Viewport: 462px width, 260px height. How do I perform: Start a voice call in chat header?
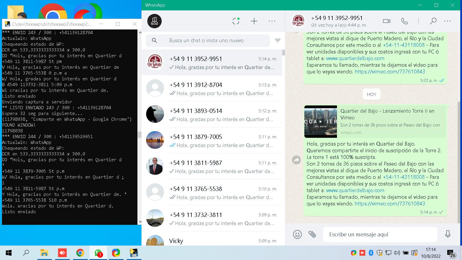405,21
